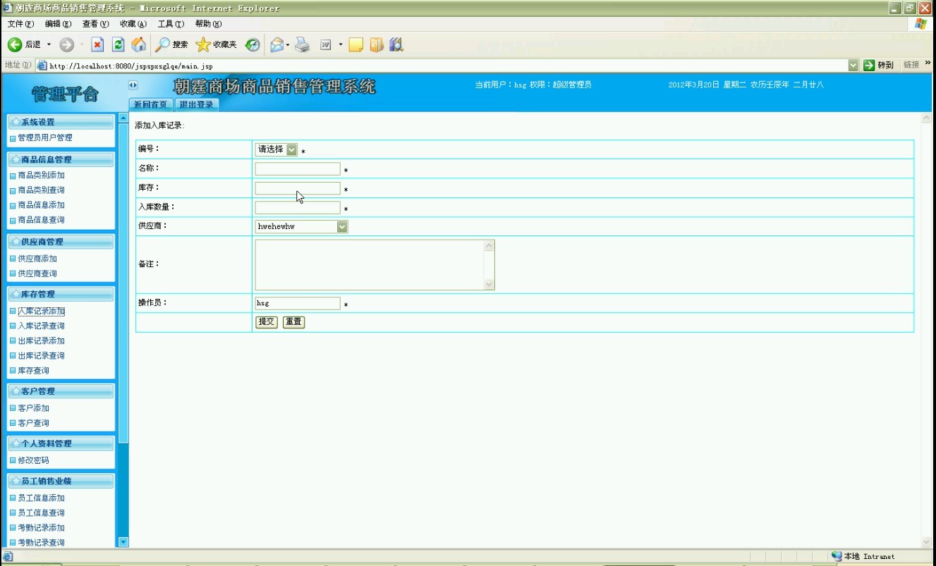Open the 商品信息添加 sidebar link
This screenshot has height=566, width=936.
tap(41, 205)
